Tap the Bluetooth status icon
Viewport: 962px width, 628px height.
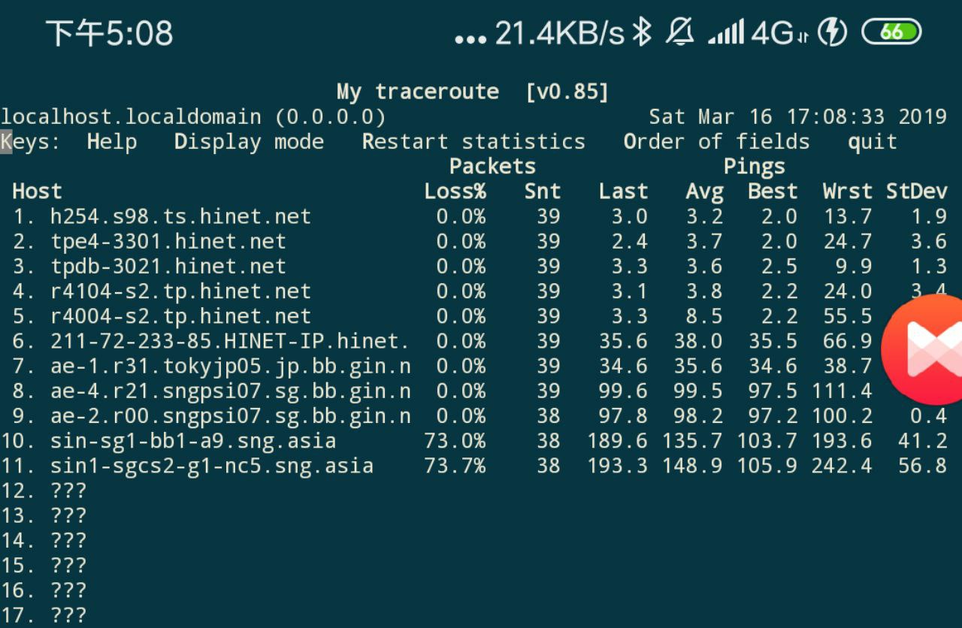(x=641, y=33)
